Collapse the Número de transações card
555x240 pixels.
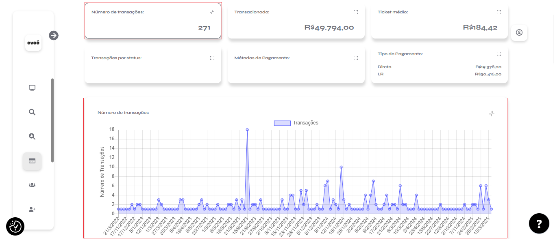pos(212,12)
